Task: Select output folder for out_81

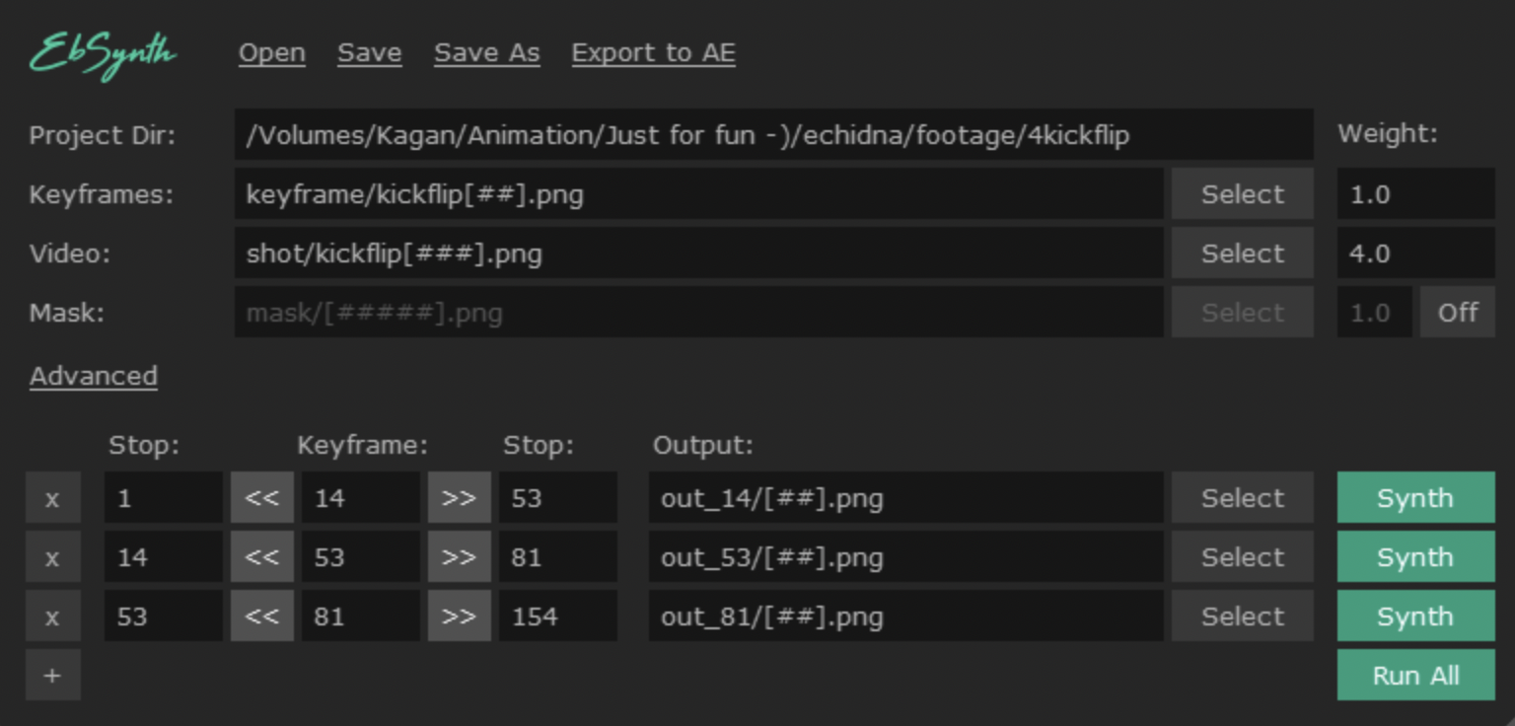Action: pyautogui.click(x=1242, y=617)
